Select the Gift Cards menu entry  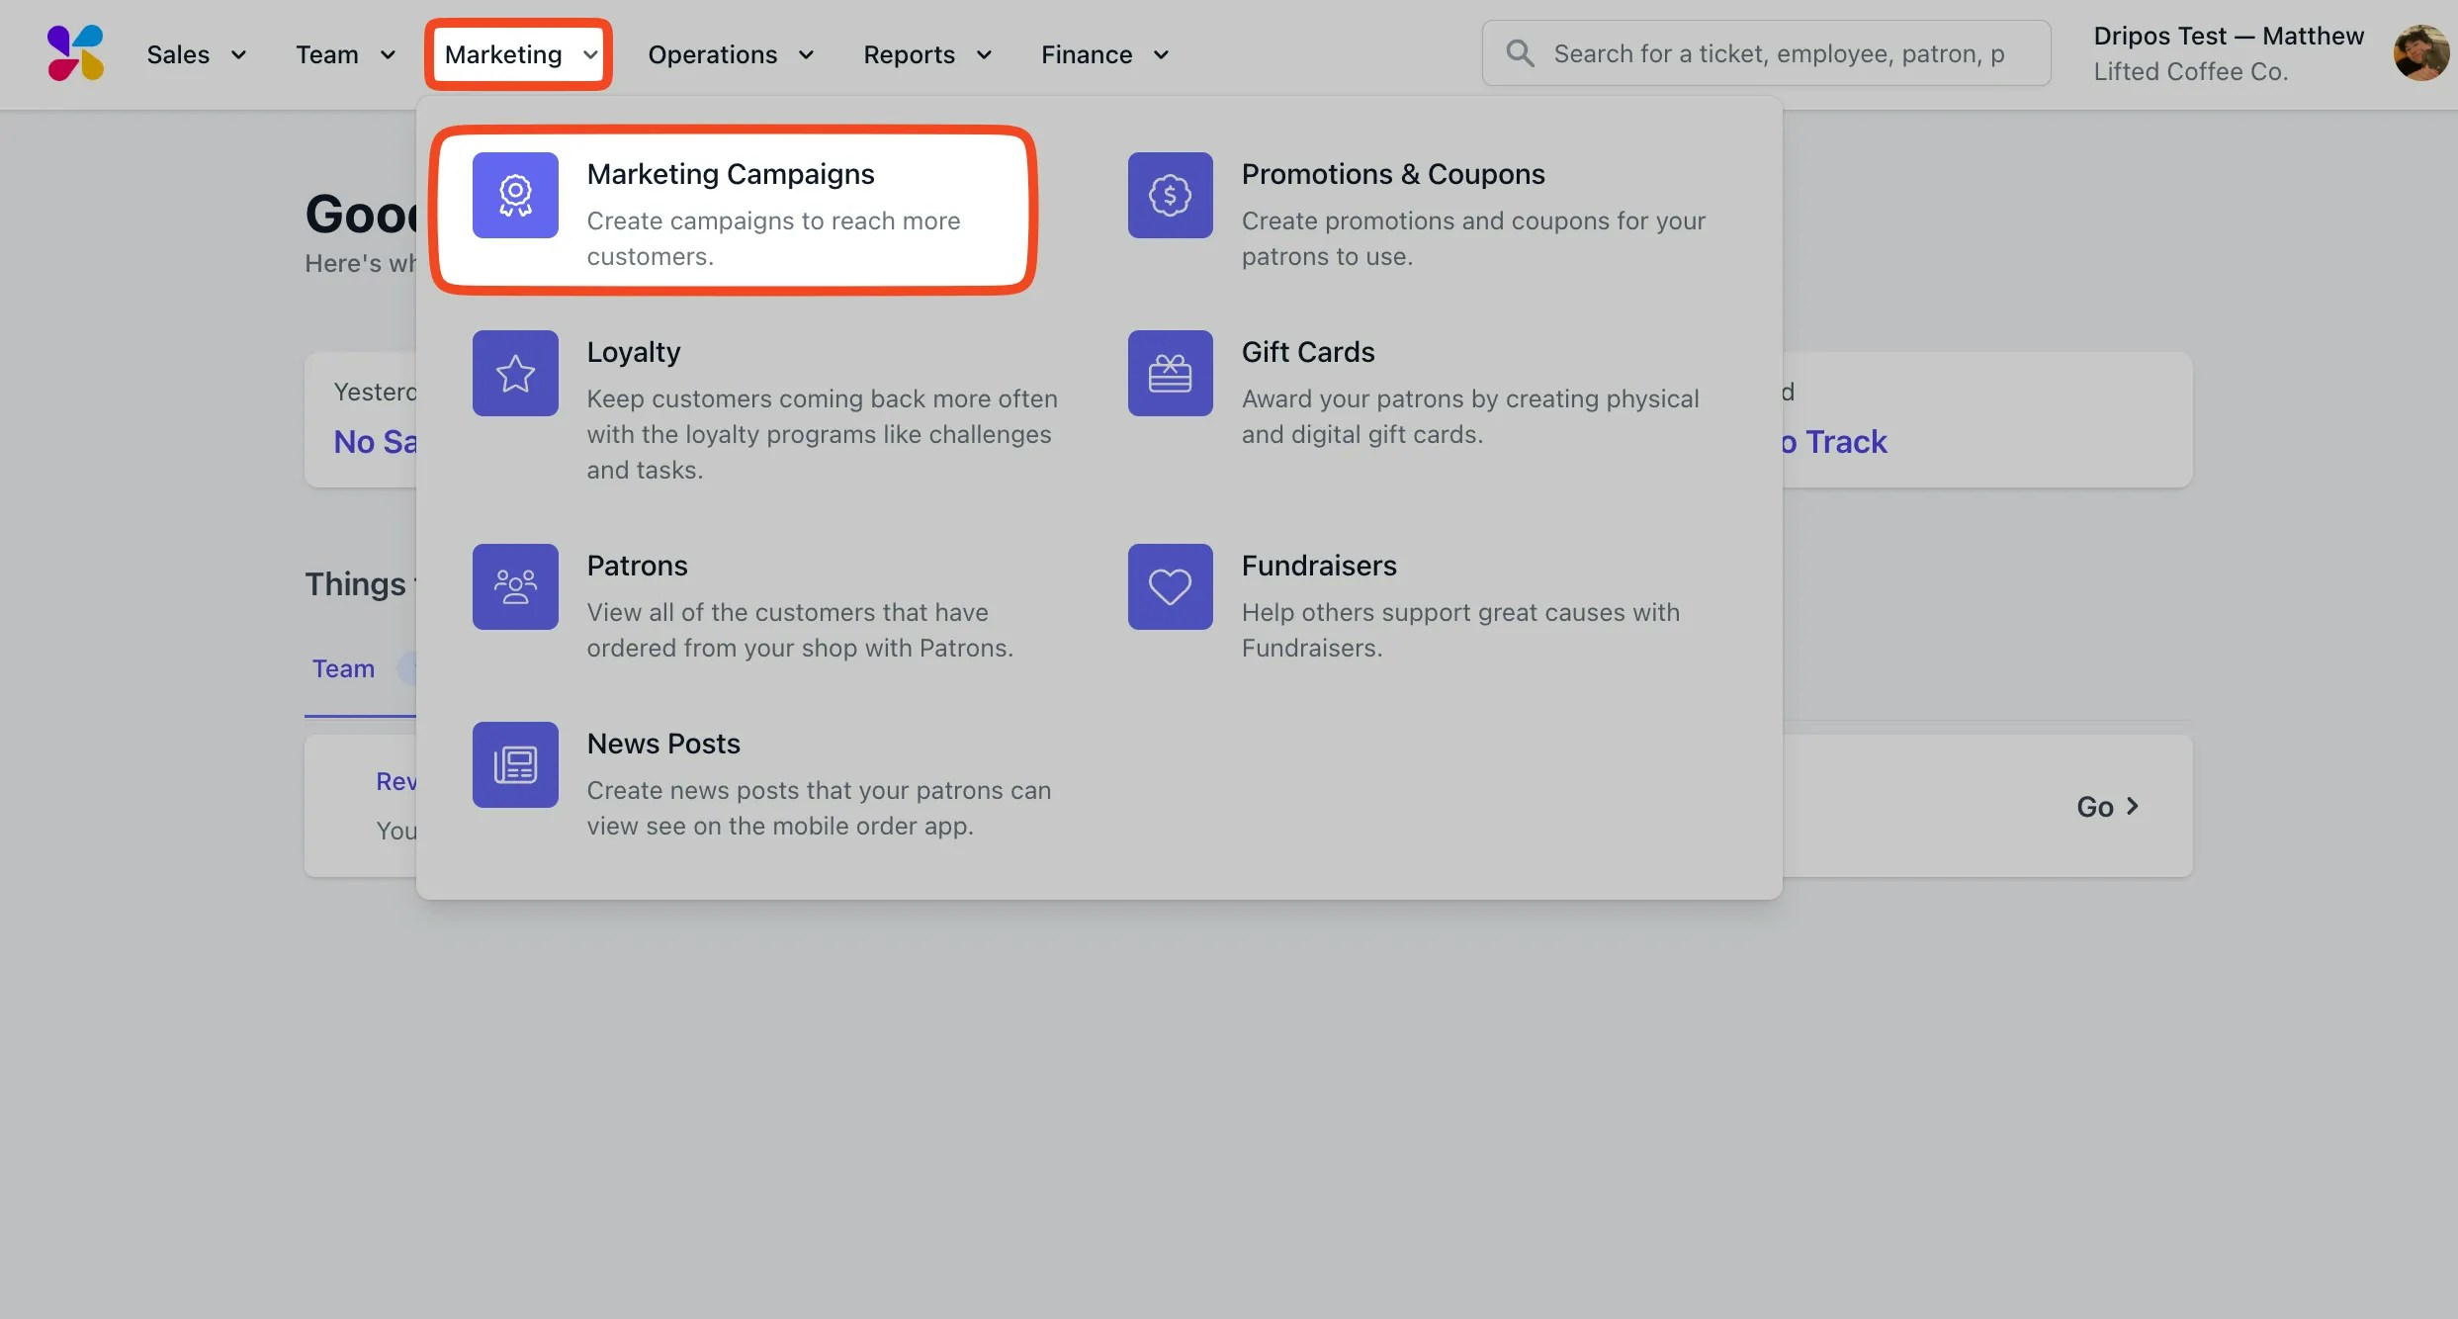tap(1307, 352)
